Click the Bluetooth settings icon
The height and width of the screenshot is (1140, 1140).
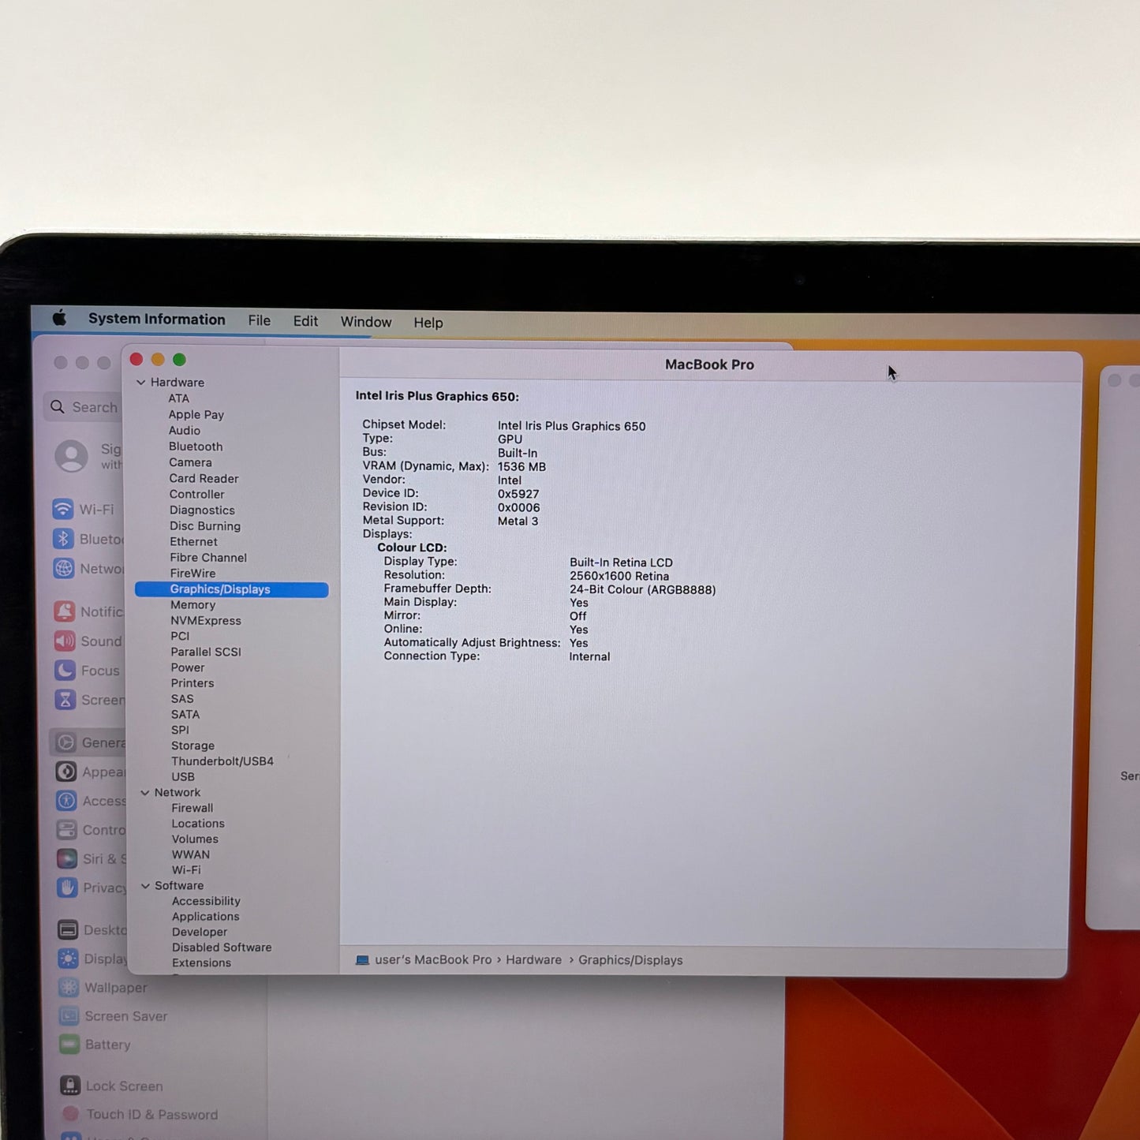(x=63, y=539)
